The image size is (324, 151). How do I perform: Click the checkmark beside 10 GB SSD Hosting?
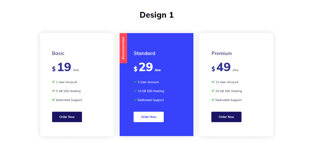[135, 91]
